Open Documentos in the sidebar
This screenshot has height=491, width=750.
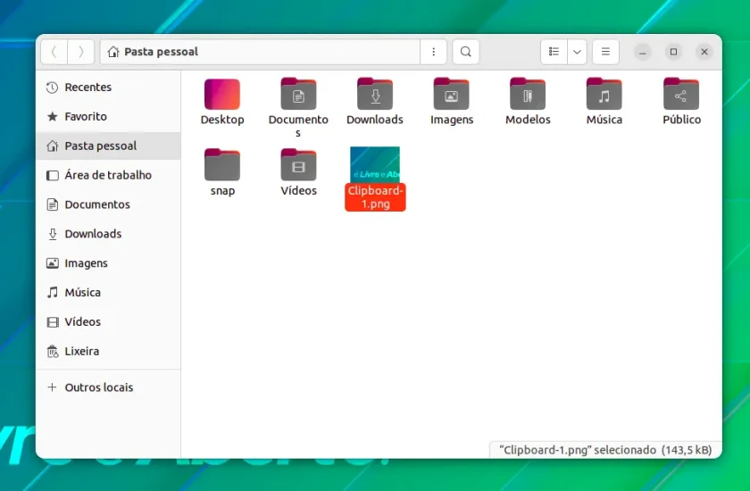[108, 204]
